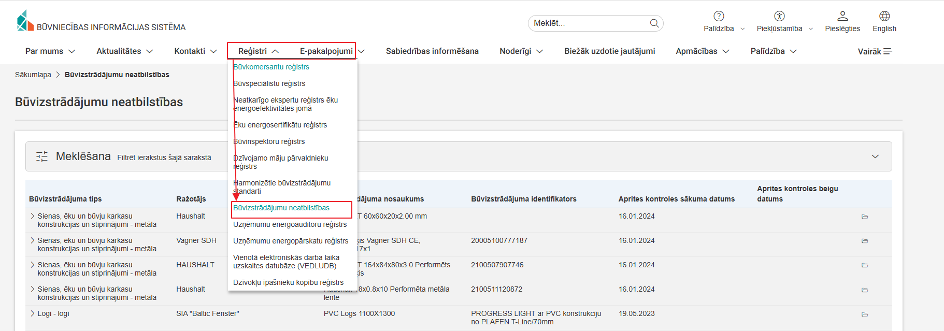Select Būvspeciālistu reģistrs menu item
The width and height of the screenshot is (944, 331).
pos(269,83)
